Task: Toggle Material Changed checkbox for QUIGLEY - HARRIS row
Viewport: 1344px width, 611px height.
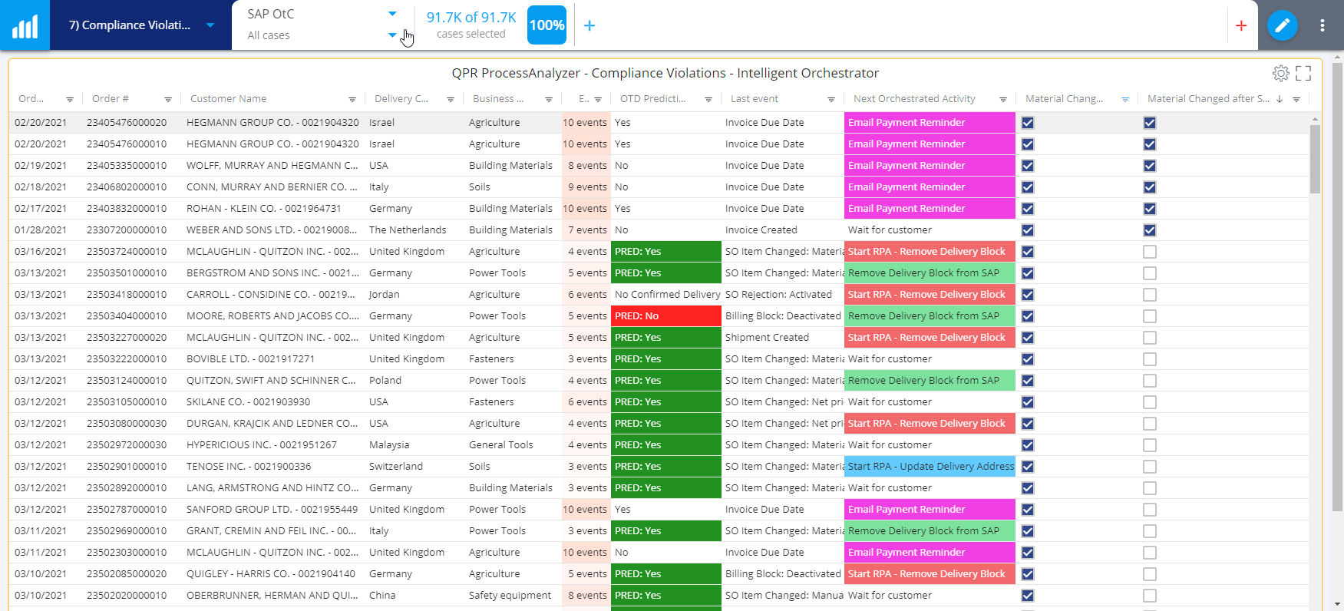Action: [1028, 574]
